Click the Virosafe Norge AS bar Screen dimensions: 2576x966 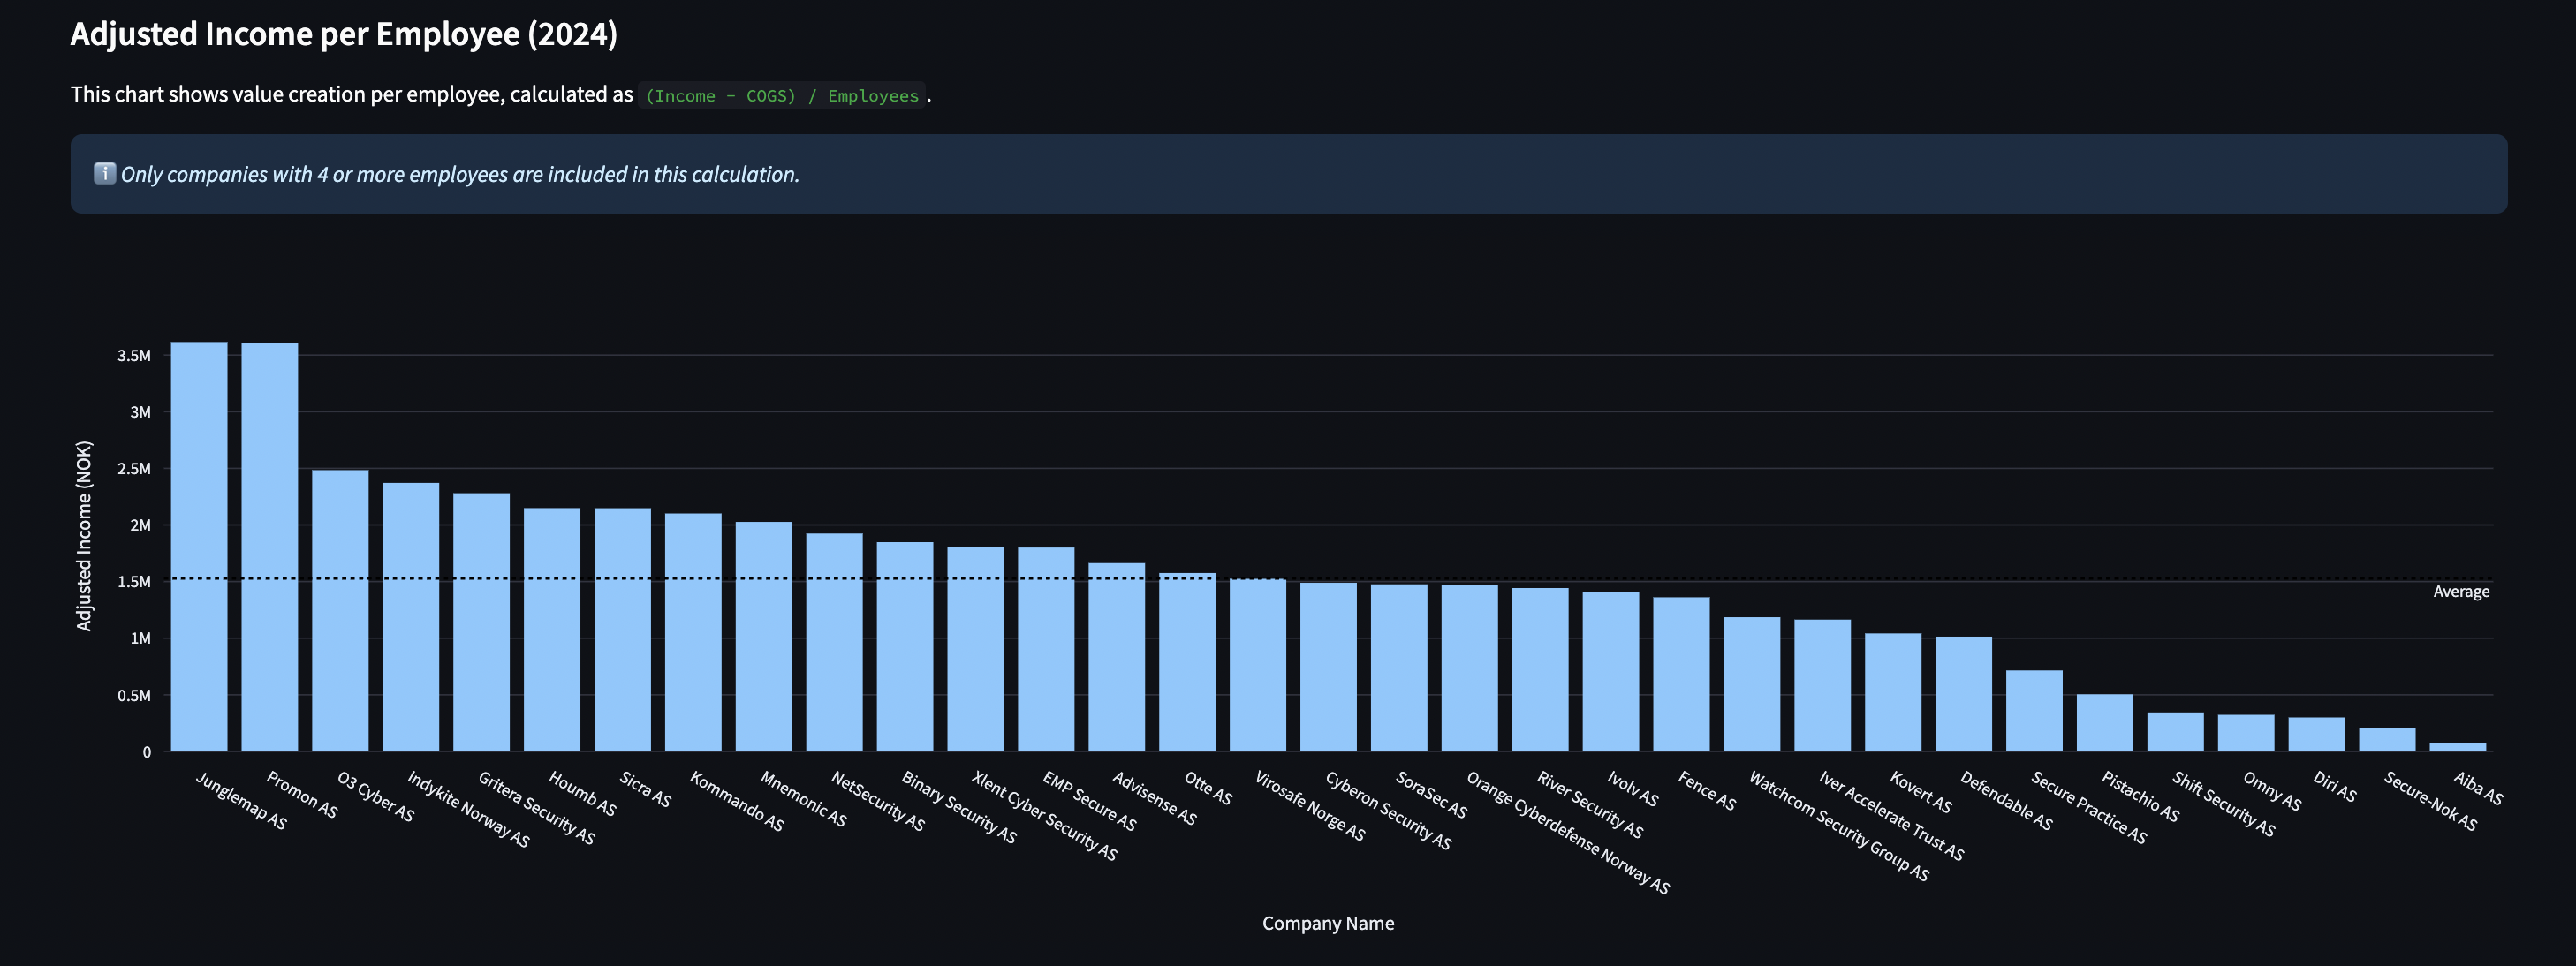tap(1258, 665)
